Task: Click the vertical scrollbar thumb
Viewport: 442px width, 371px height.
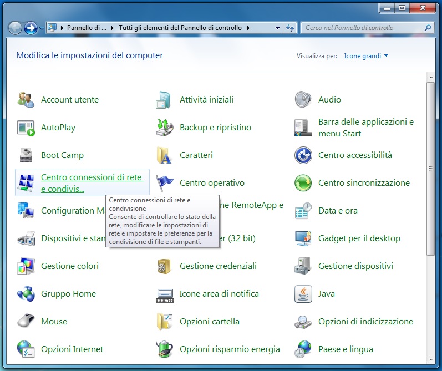Action: tap(430, 169)
